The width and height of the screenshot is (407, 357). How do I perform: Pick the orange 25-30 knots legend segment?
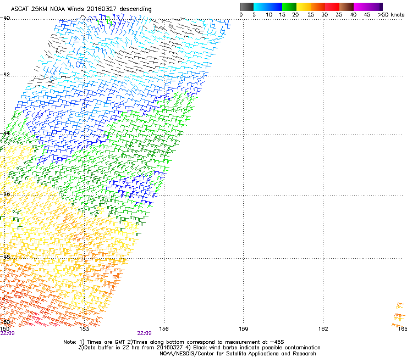318,7
